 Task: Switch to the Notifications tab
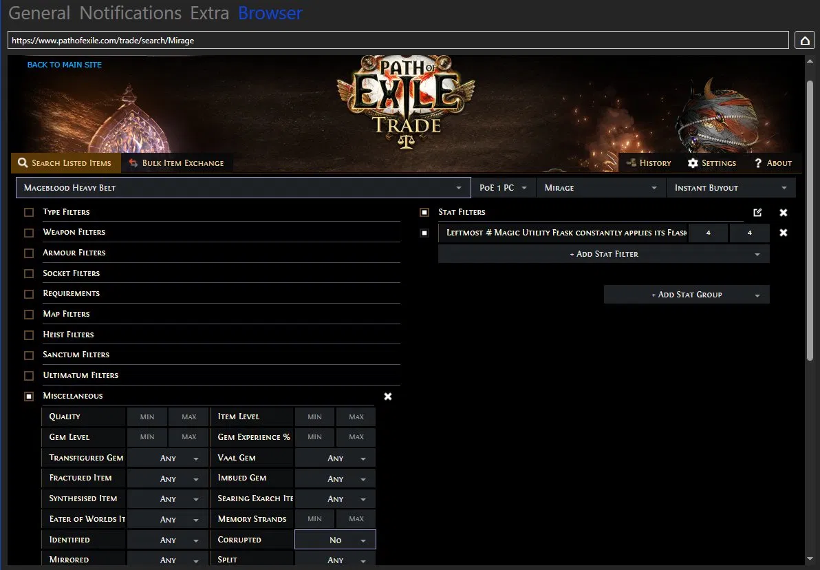130,12
